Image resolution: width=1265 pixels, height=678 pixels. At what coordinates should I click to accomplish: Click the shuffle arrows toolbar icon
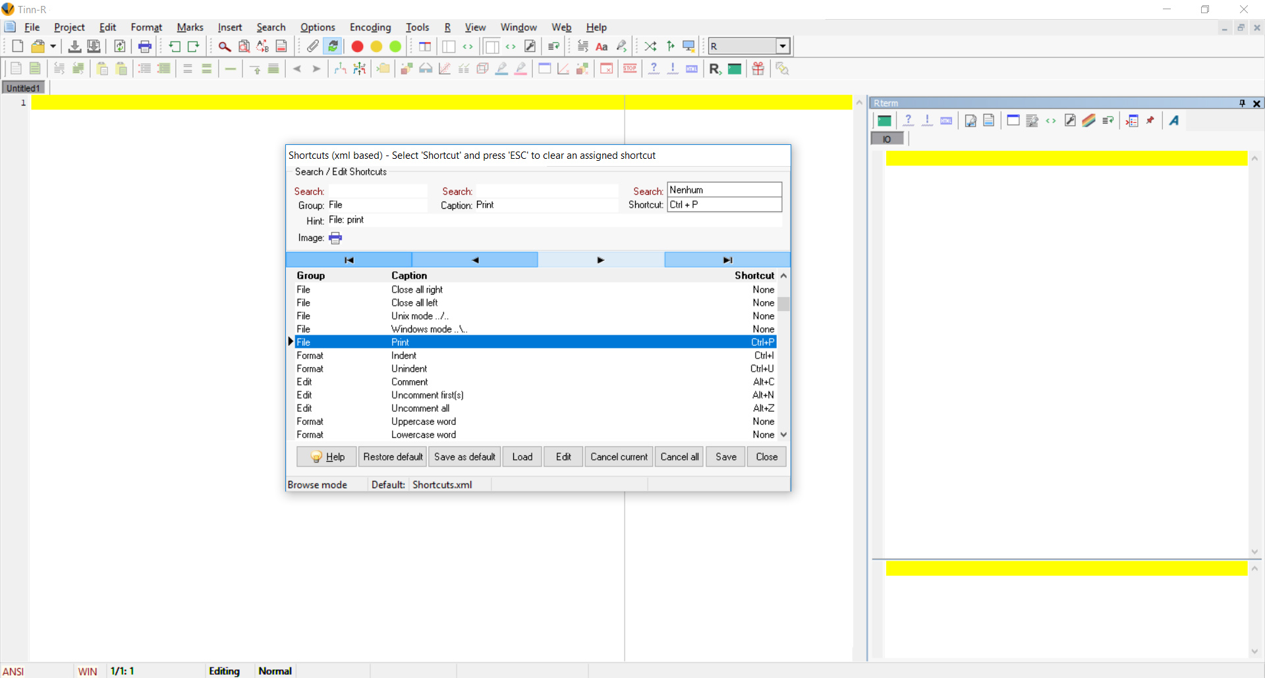tap(650, 46)
